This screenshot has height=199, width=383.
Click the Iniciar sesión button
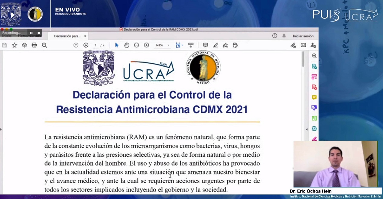303,36
